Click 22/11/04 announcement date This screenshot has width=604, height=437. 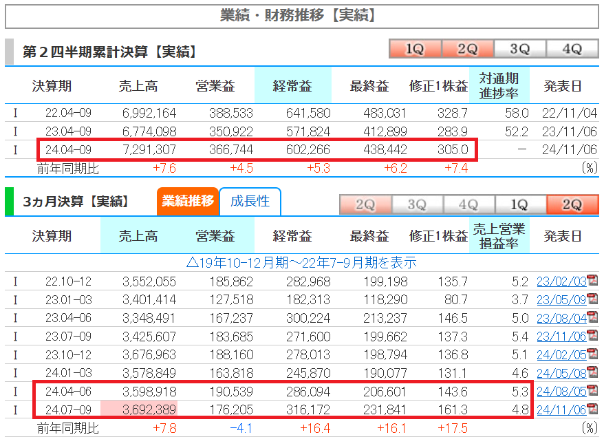click(570, 114)
